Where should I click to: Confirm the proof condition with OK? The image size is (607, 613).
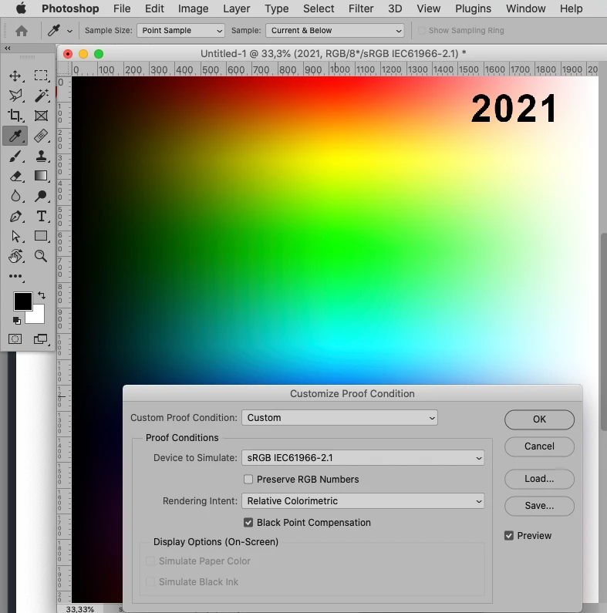click(x=539, y=419)
